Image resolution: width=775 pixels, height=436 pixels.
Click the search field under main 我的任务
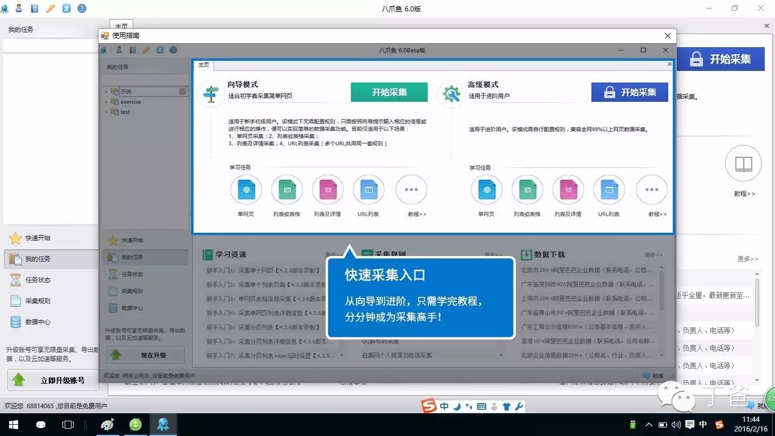[x=50, y=45]
